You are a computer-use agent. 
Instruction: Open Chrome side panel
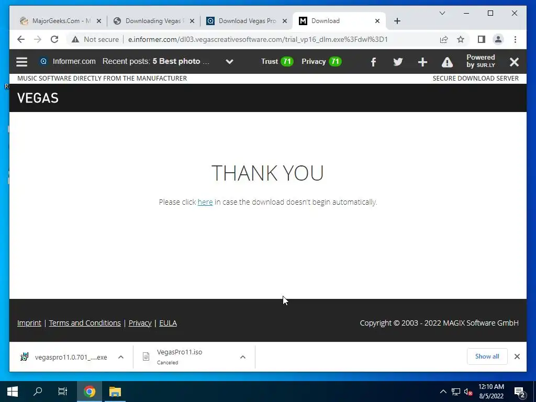(x=482, y=39)
